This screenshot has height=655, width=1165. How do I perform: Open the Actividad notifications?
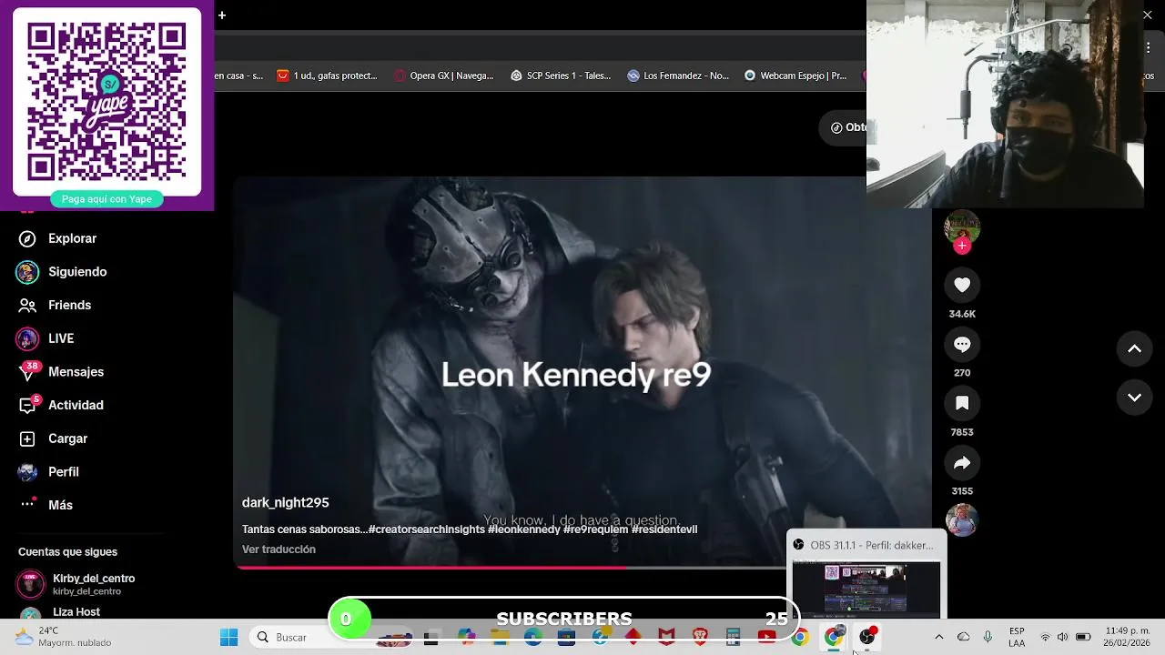61,405
